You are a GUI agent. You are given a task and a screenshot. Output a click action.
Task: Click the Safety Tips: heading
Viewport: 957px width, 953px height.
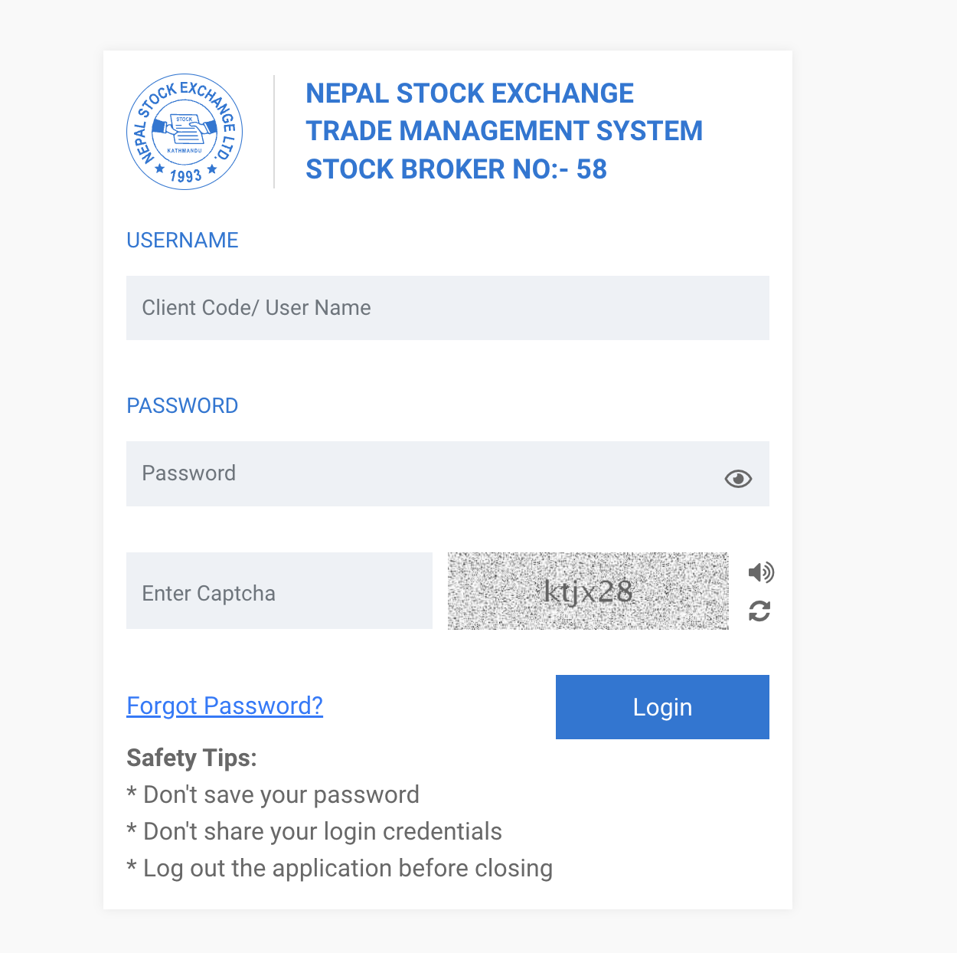pos(191,758)
